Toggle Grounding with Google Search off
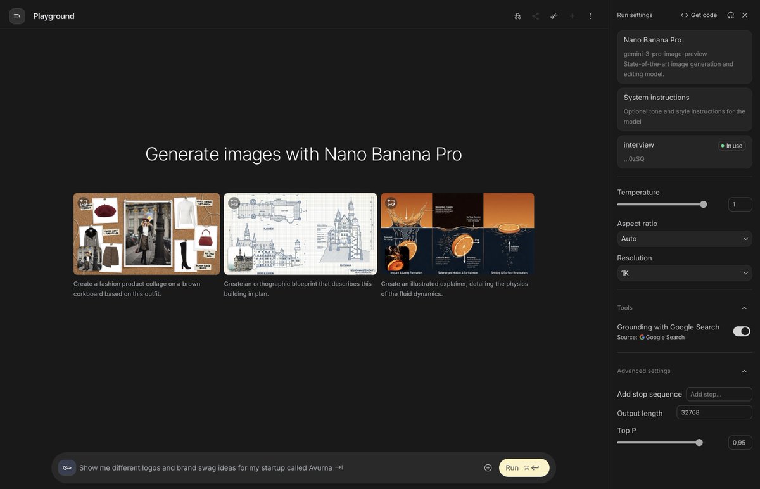Viewport: 760px width, 489px height. pos(741,331)
